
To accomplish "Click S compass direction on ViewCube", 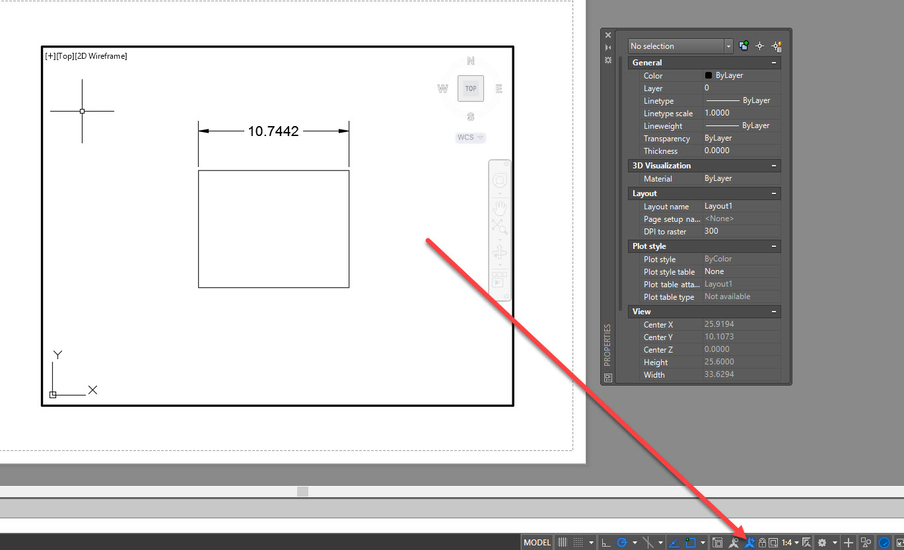I will click(x=471, y=117).
